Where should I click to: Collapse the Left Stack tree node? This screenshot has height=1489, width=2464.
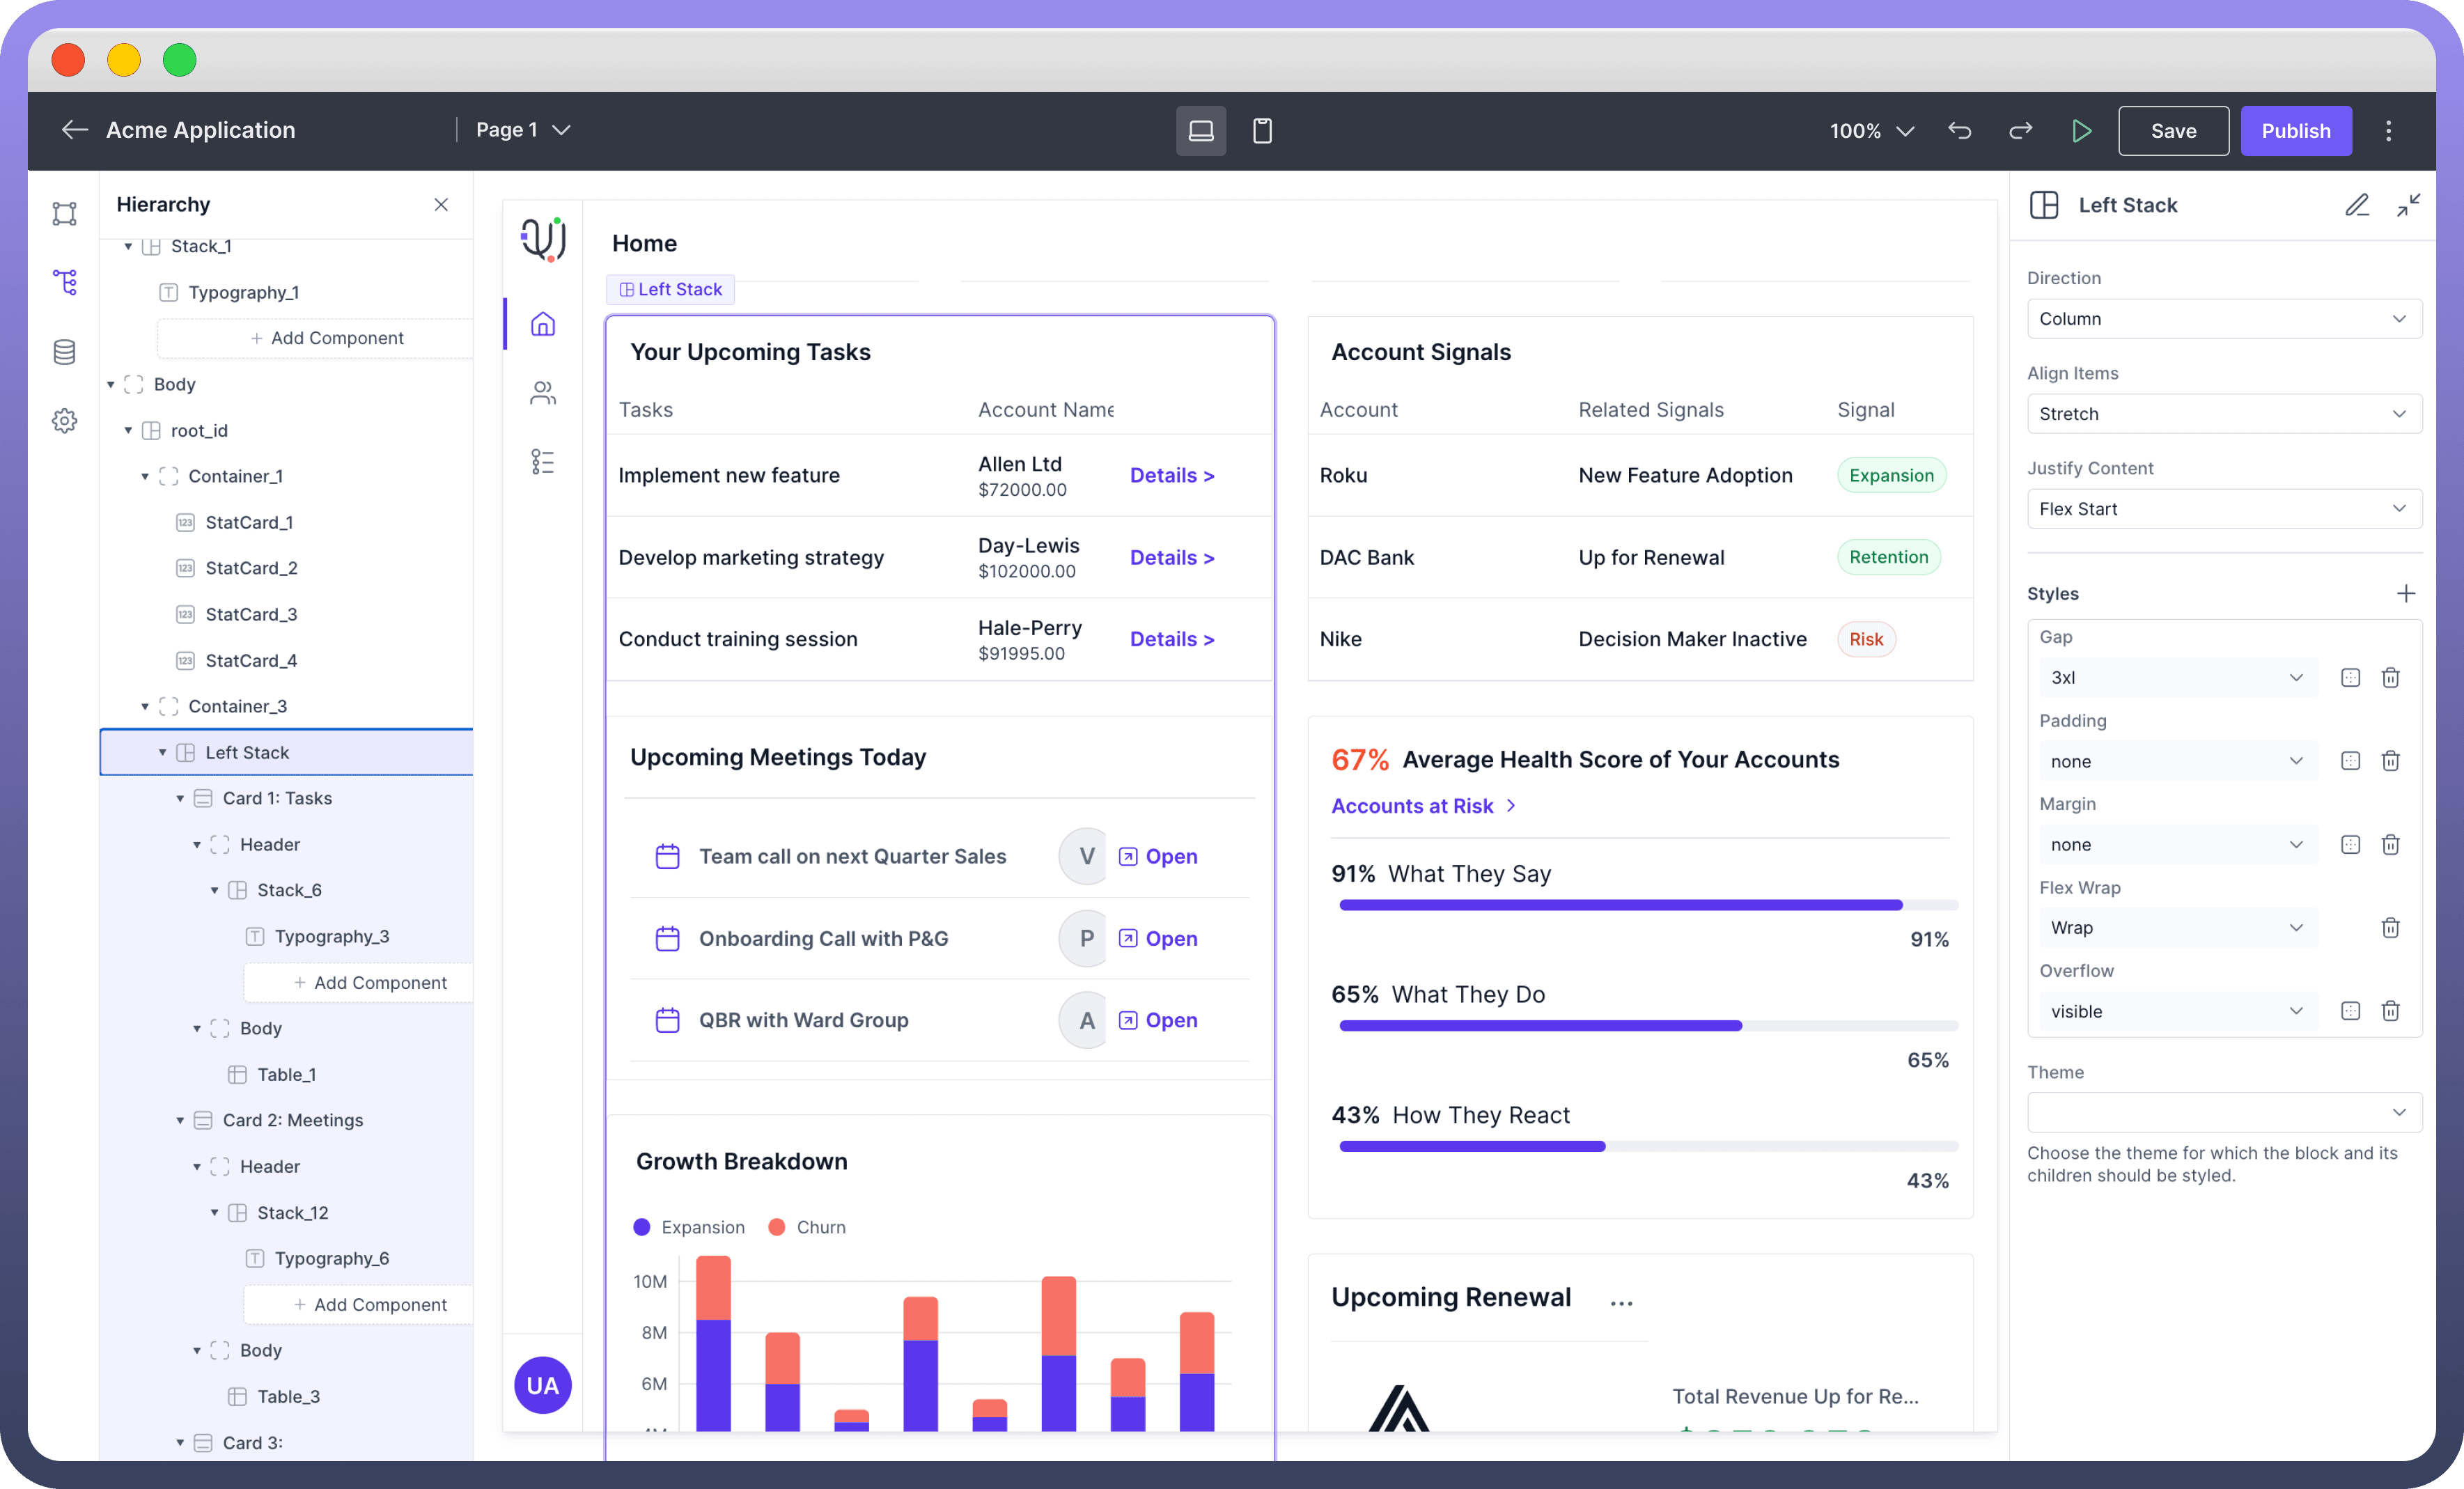click(162, 753)
